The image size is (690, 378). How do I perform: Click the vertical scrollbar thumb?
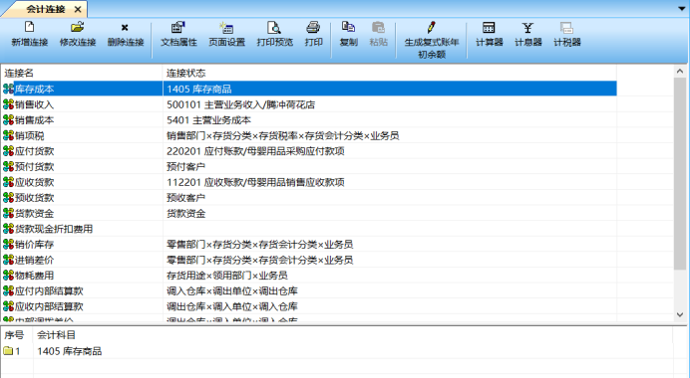[680, 173]
